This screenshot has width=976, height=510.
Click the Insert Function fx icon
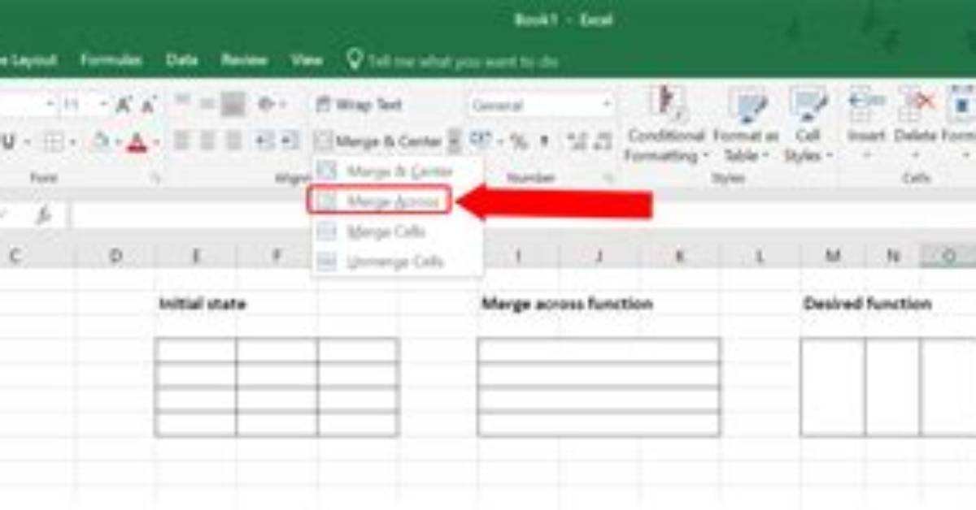pyautogui.click(x=43, y=216)
